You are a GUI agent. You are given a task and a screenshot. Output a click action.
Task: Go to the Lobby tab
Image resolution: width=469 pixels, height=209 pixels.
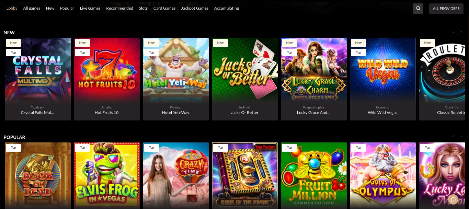click(12, 8)
